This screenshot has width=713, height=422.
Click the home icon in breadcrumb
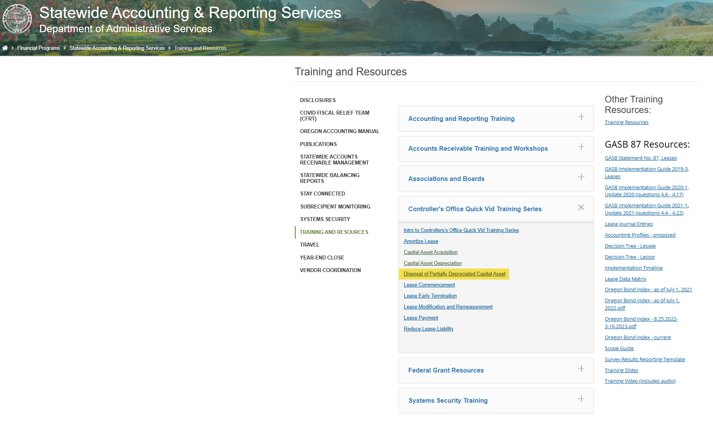5,48
